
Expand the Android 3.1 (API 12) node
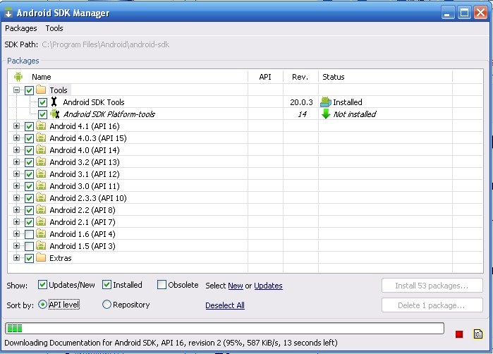point(17,174)
